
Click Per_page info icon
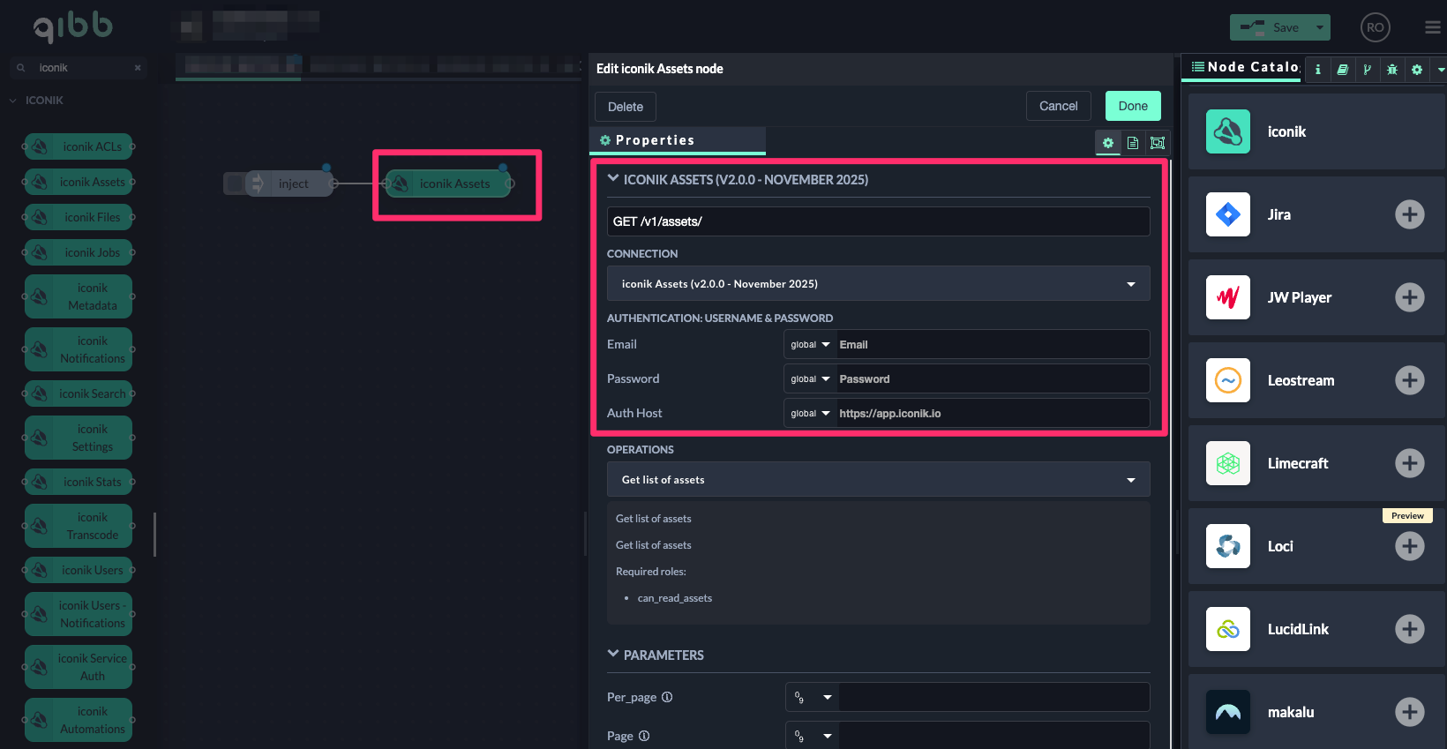pyautogui.click(x=667, y=697)
